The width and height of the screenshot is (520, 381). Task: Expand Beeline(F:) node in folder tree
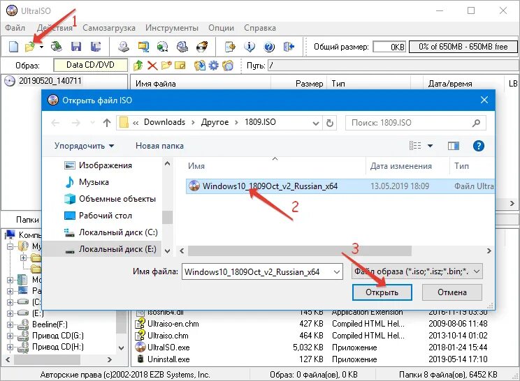point(10,324)
